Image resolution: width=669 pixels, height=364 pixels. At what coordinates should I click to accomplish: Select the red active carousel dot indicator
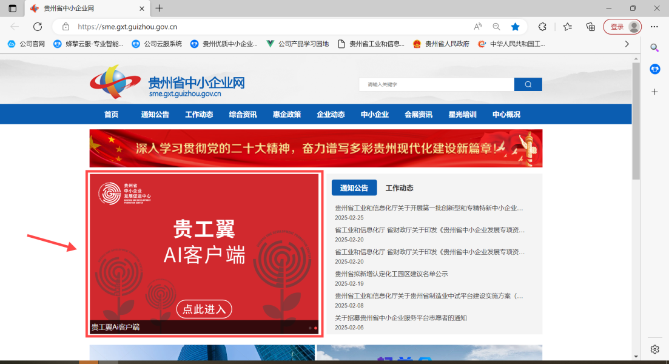(316, 328)
